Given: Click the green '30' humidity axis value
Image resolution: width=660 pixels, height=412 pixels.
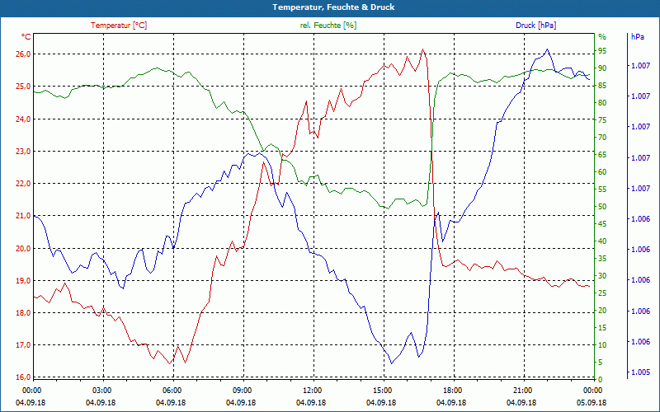Looking at the screenshot, I should pos(602,276).
